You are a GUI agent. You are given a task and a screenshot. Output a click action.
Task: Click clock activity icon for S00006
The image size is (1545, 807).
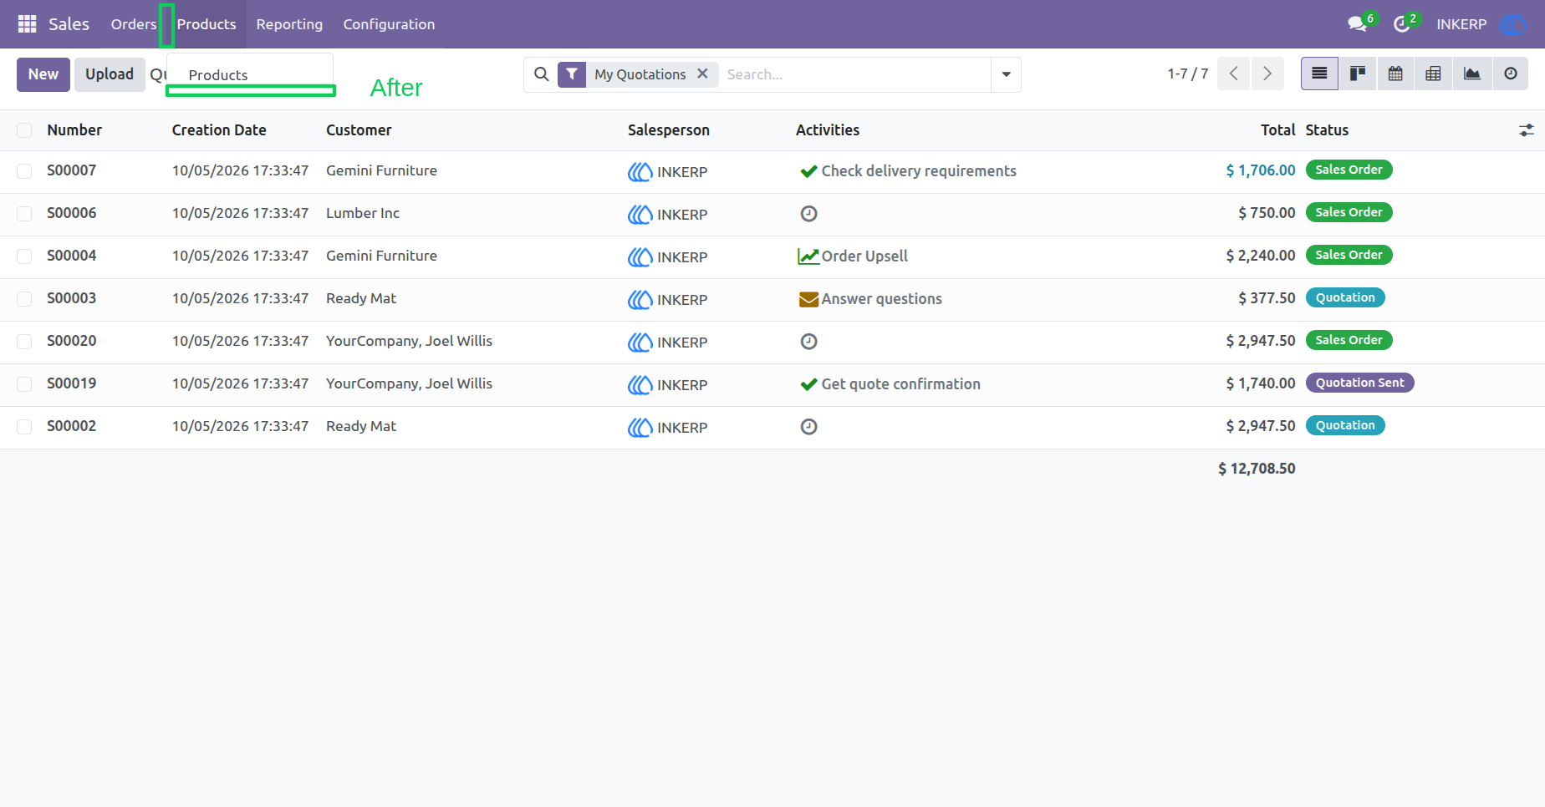point(808,214)
